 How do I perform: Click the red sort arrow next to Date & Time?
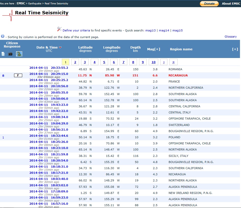[x=60, y=48]
